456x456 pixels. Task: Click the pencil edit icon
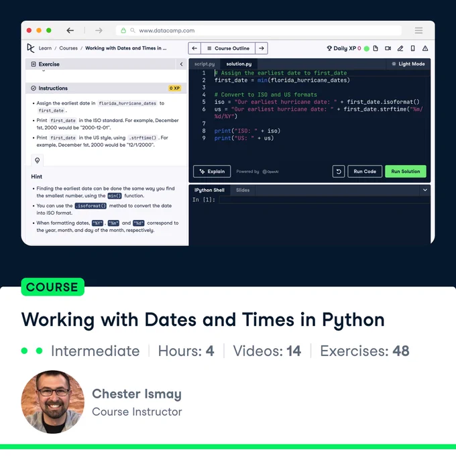coord(400,48)
